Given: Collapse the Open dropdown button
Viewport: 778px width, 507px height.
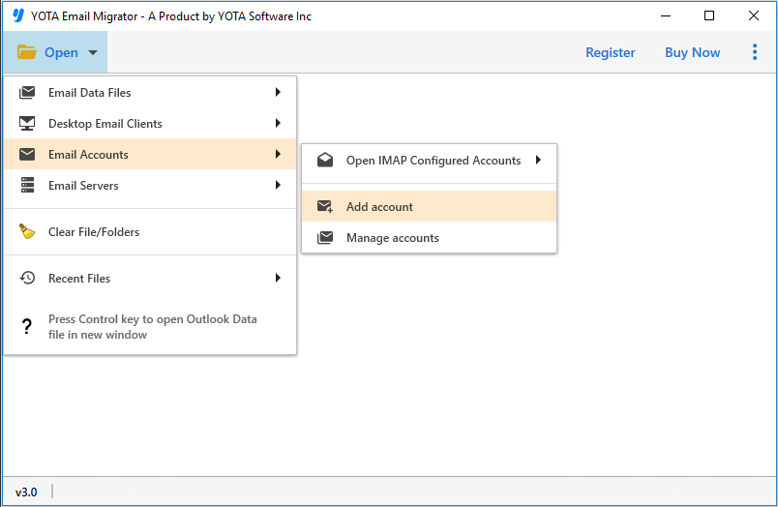Looking at the screenshot, I should pos(56,52).
